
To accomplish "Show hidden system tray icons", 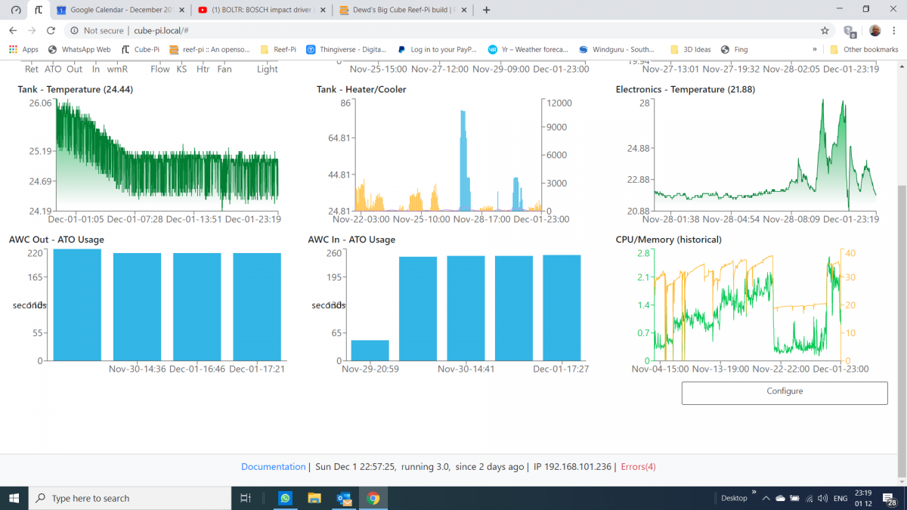I will click(765, 498).
